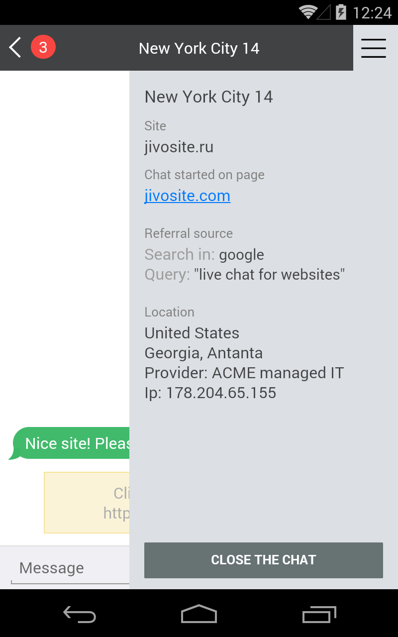The width and height of the screenshot is (398, 637).
Task: Tap the Android back navigation button
Action: (x=80, y=614)
